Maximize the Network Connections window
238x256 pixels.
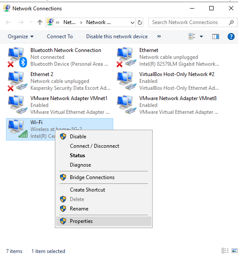point(211,8)
